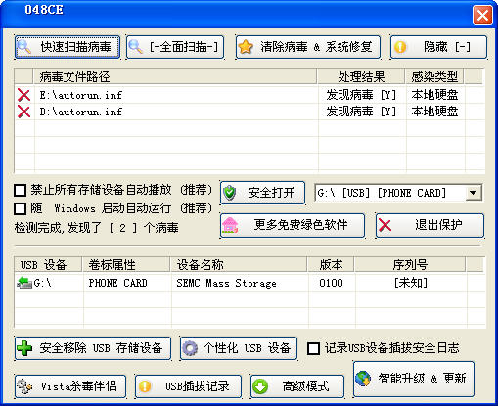This screenshot has width=498, height=406.
Task: Click the green plus icon on 安全移除 USB 存储设备
Action: pyautogui.click(x=24, y=348)
